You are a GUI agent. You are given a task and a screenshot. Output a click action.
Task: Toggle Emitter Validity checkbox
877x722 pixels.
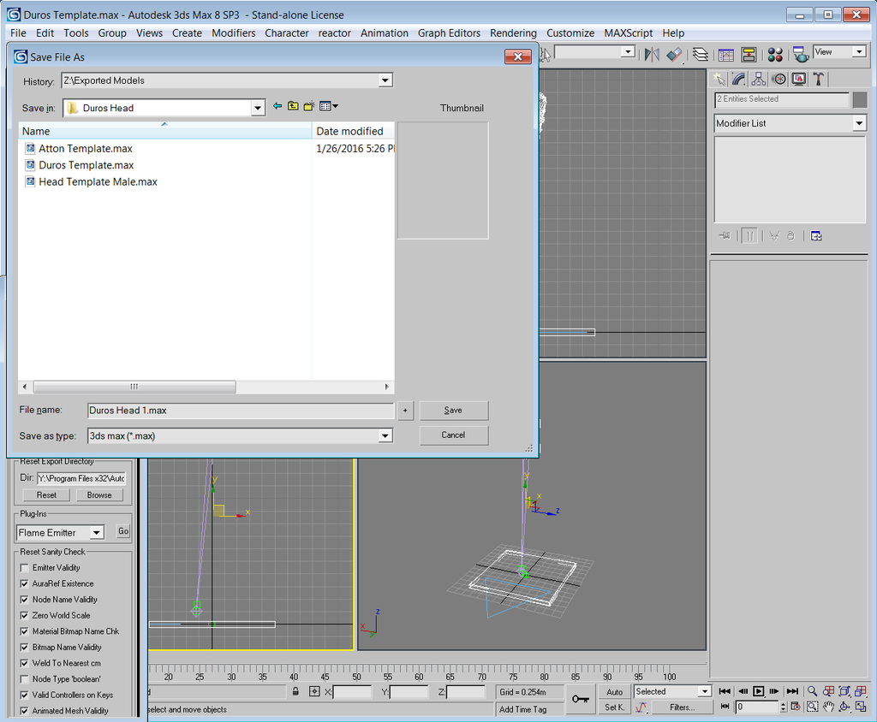tap(24, 568)
